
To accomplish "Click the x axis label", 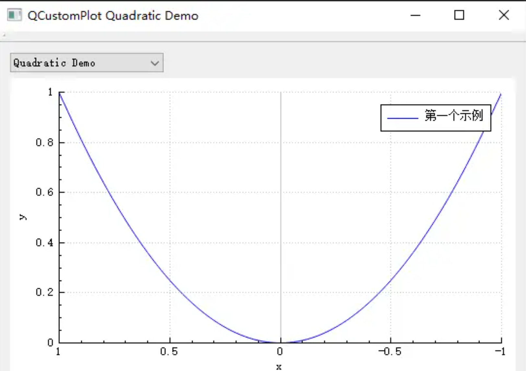I will click(x=279, y=366).
